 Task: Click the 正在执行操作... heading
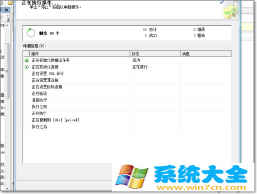pyautogui.click(x=40, y=3)
